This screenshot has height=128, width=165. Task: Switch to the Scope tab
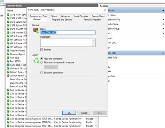click(54, 16)
